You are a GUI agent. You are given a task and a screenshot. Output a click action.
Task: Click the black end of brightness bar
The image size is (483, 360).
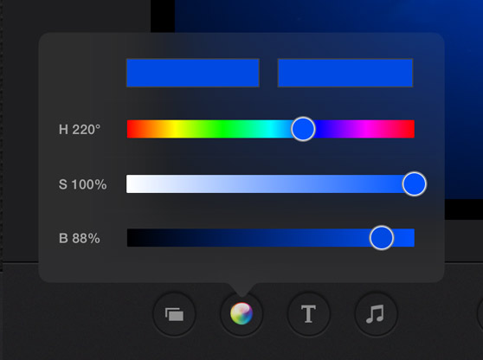coord(132,238)
